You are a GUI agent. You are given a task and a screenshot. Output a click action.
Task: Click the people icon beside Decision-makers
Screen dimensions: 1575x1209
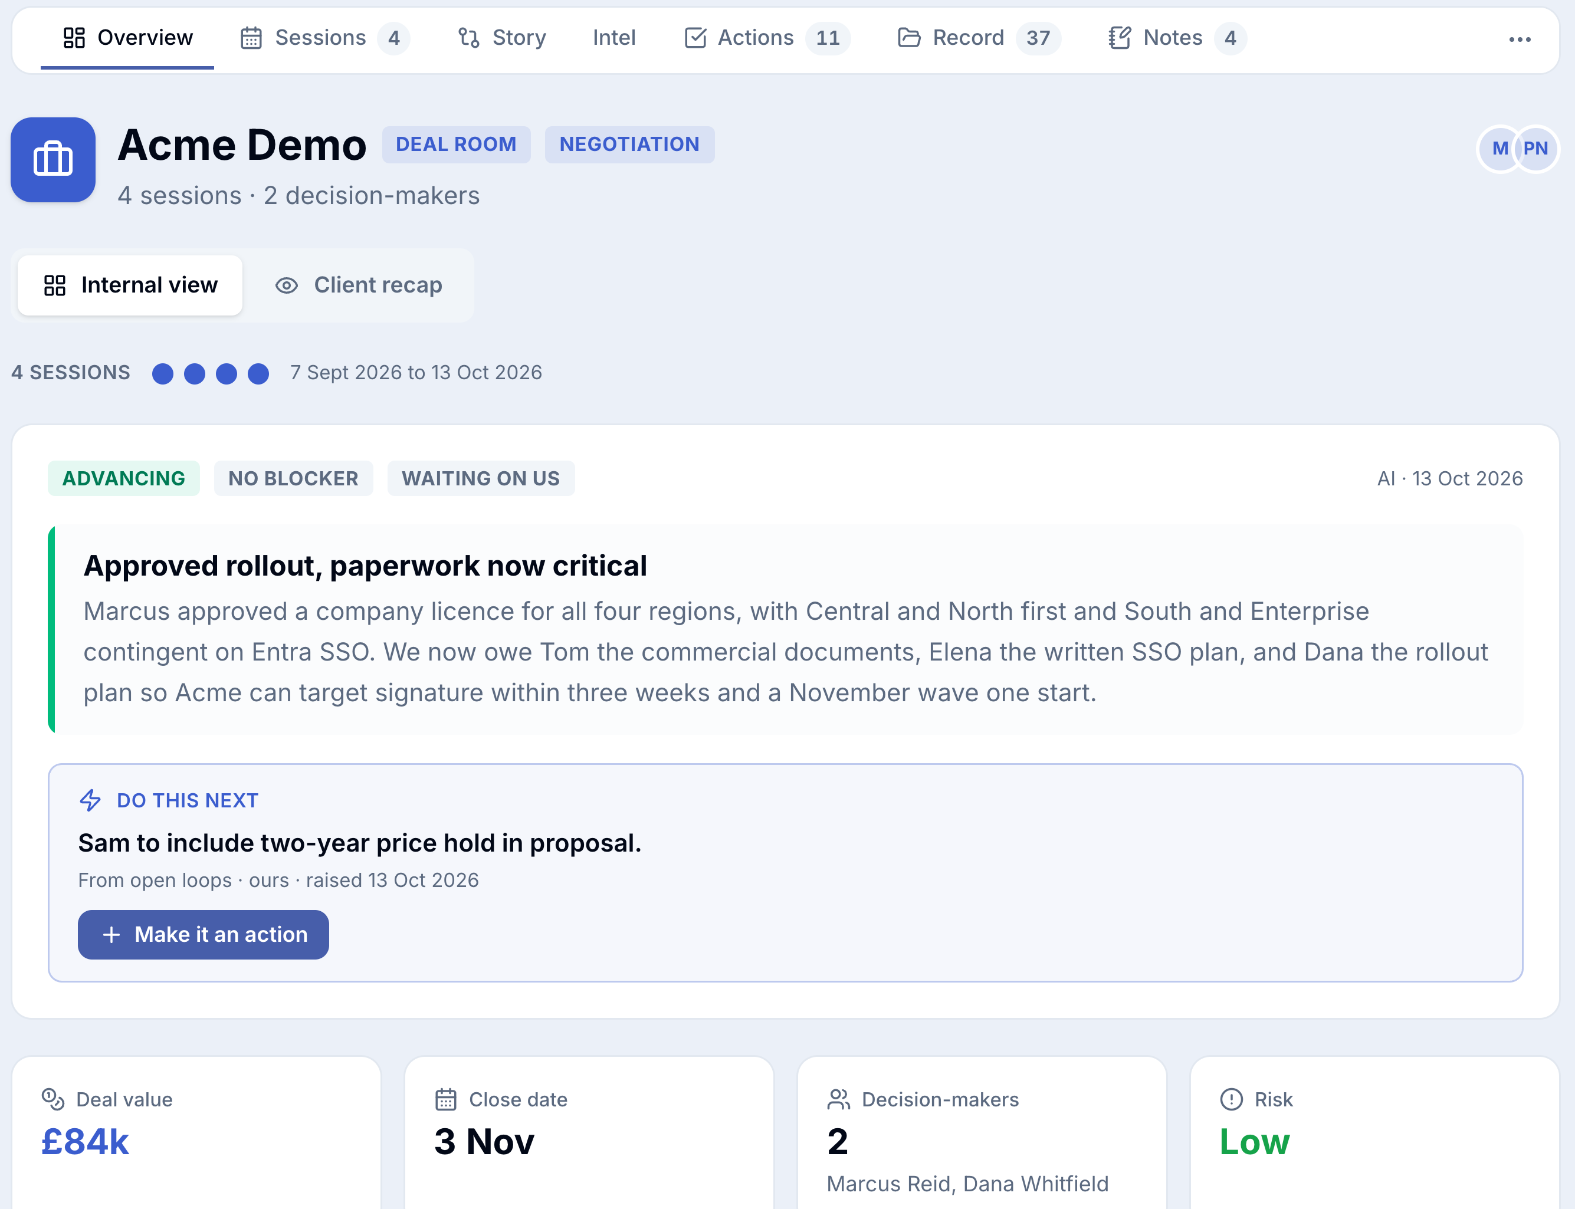[x=839, y=1099]
